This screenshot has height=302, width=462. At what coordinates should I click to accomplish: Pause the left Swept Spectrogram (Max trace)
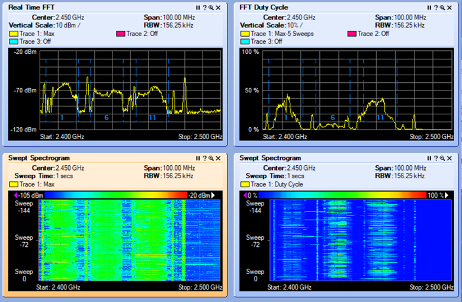click(x=198, y=158)
